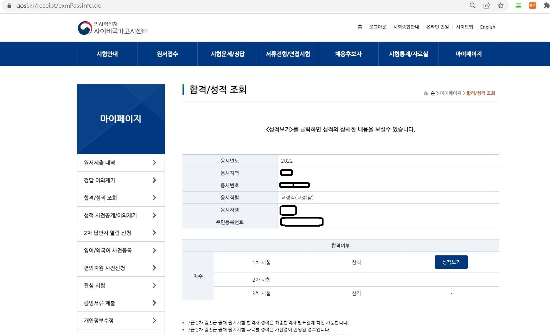
Task: Expand the 정답 이의제기 sidebar arrow
Action: click(154, 180)
